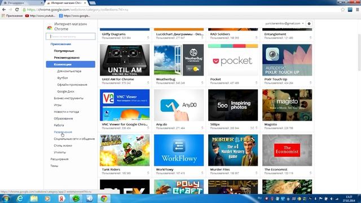Open the Утилиты category
Image resolution: width=361 pixels, height=203 pixels.
[x=60, y=152]
